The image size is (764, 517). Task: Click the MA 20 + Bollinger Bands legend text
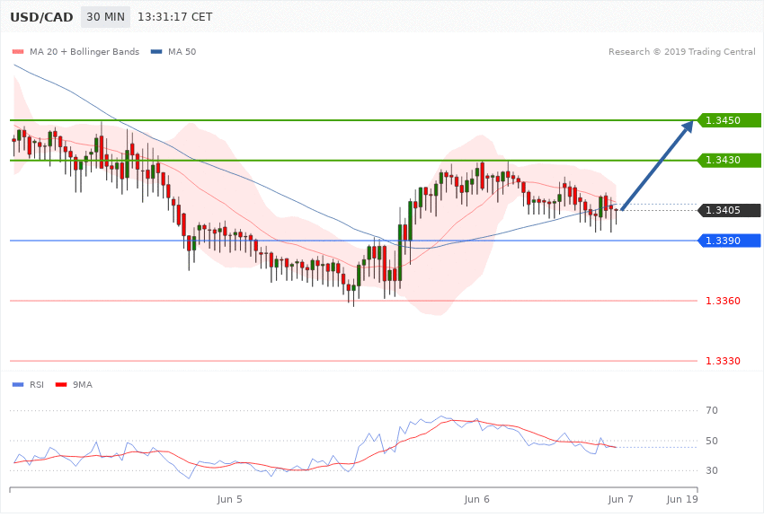click(84, 51)
